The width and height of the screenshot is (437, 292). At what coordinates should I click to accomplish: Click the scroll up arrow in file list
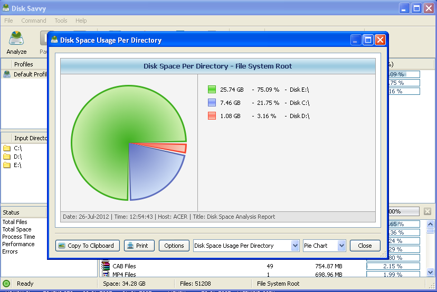coord(430,224)
